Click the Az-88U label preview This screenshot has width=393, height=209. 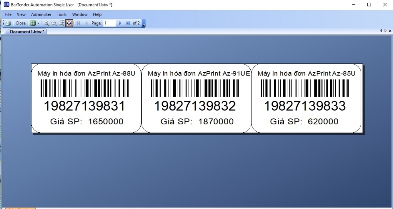(86, 98)
